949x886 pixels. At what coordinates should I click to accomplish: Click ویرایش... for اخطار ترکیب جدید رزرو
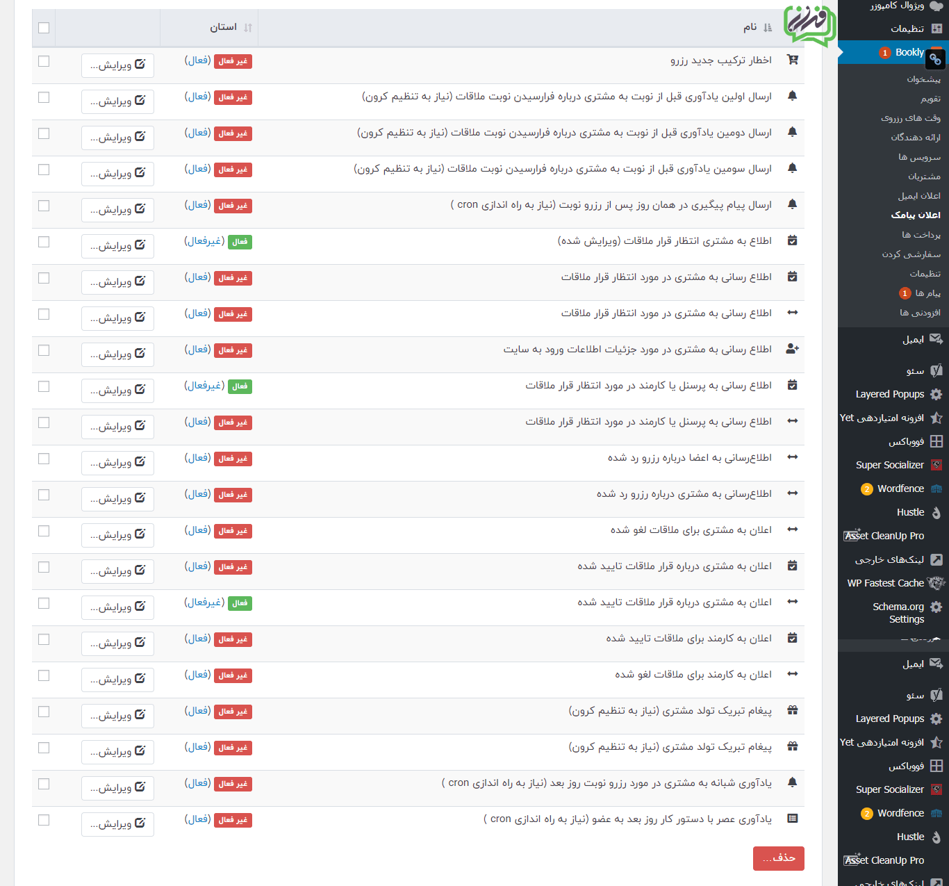[117, 65]
